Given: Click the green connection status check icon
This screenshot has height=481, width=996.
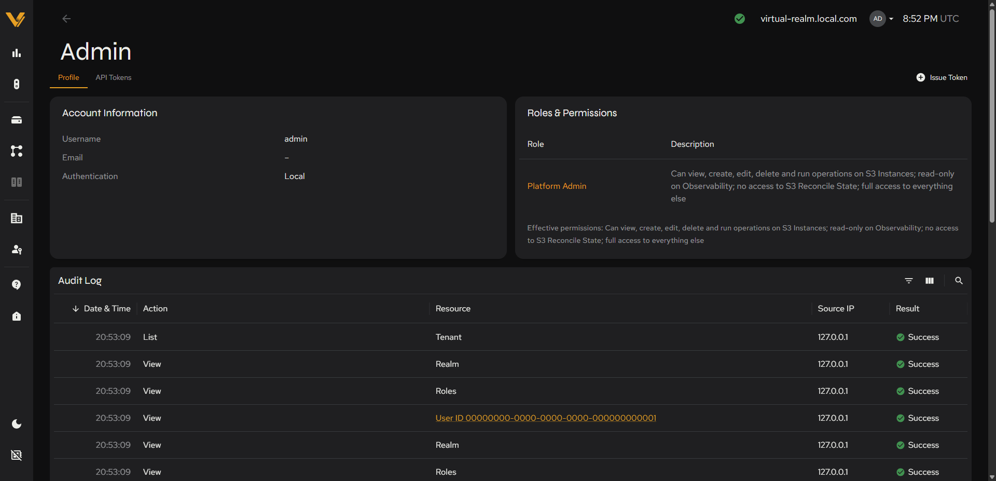Looking at the screenshot, I should tap(740, 19).
